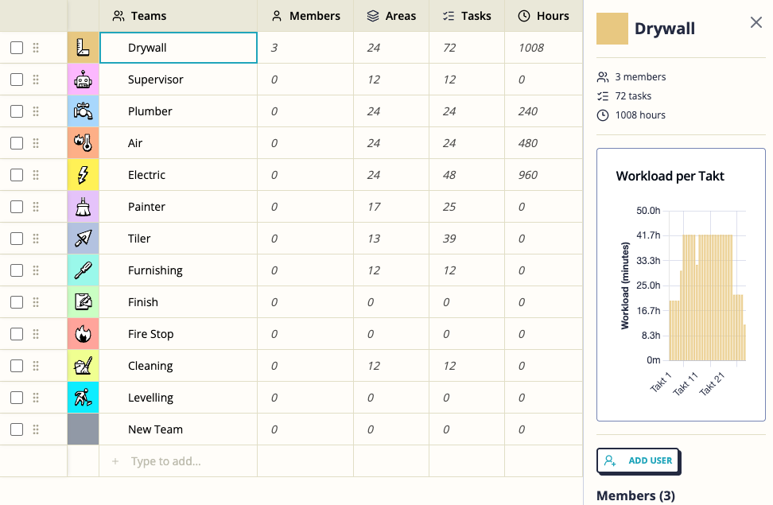Click the drag handle for the Furnishing row

[x=36, y=270]
